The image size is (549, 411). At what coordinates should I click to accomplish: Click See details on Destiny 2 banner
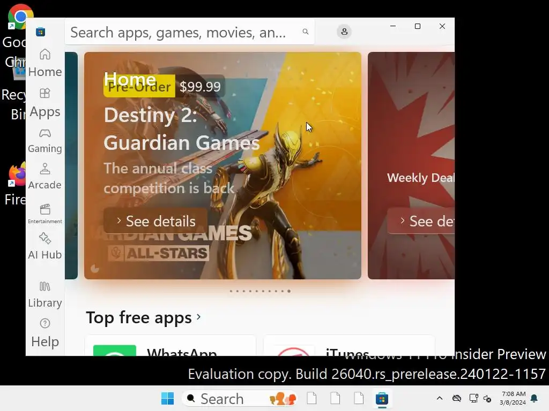(x=156, y=221)
